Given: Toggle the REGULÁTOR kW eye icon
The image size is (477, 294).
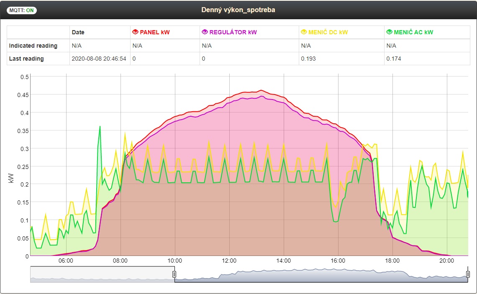Looking at the screenshot, I should [x=205, y=32].
